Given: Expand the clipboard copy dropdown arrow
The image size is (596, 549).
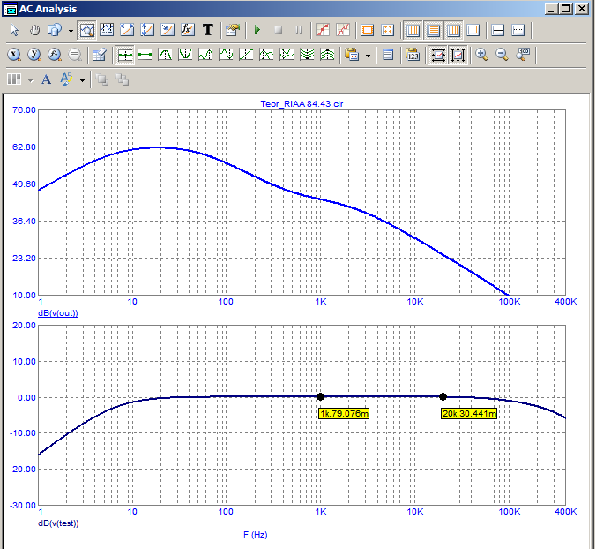Looking at the screenshot, I should point(368,56).
